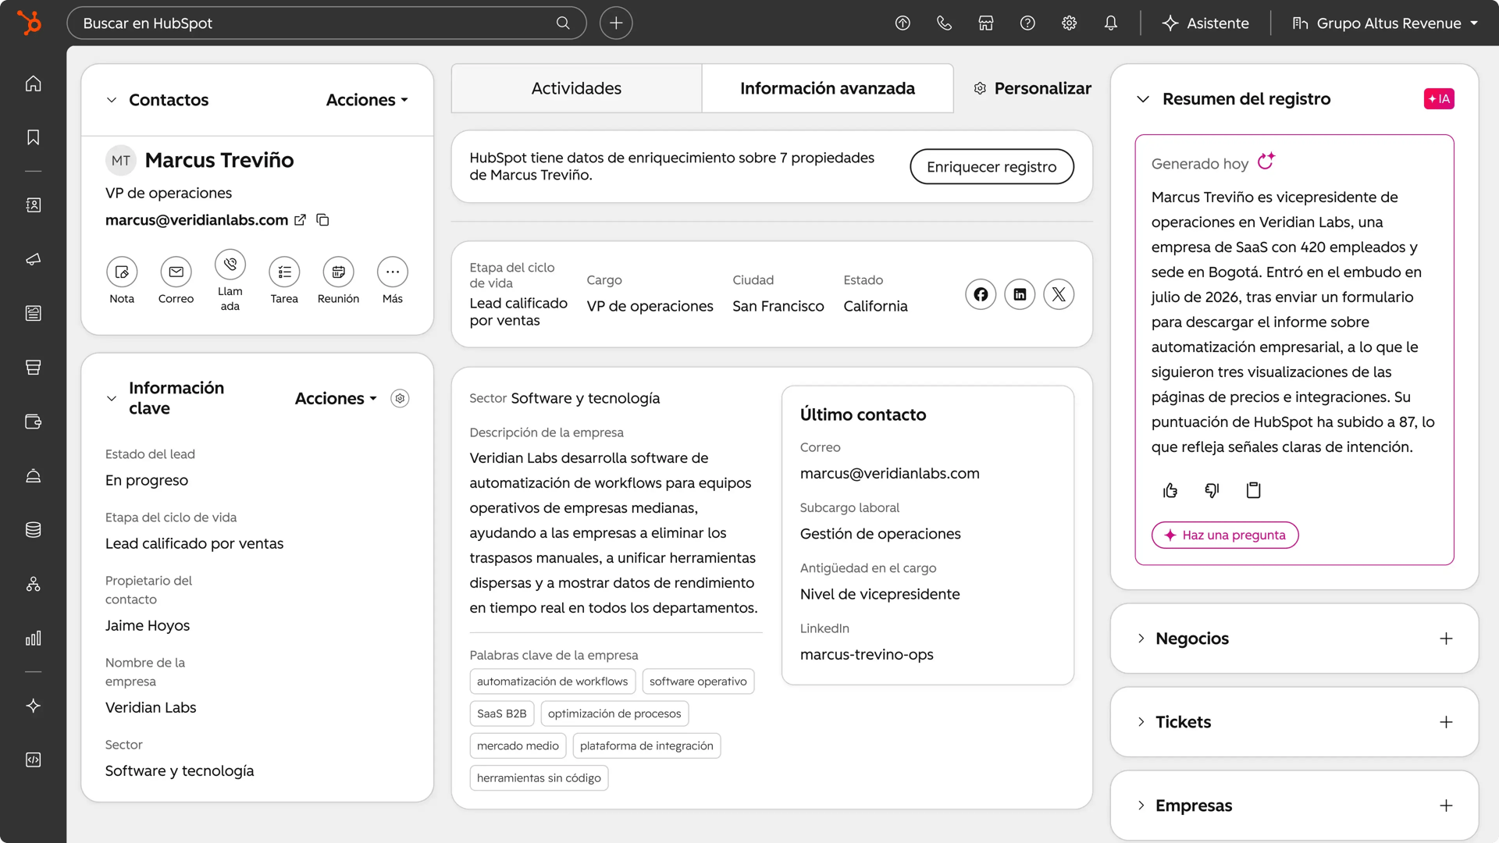Copy the email address with copy icon

(x=322, y=220)
